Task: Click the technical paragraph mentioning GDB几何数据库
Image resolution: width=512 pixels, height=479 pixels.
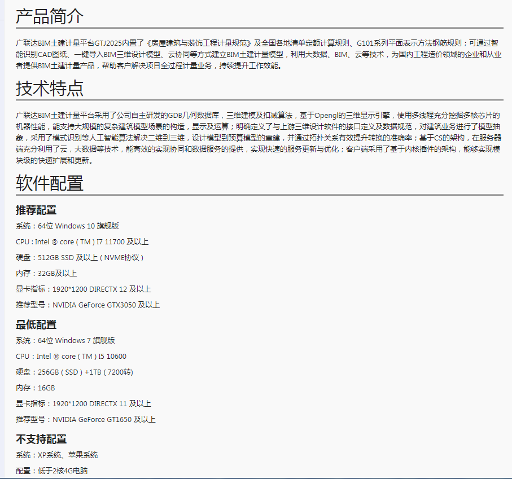Action: 259,138
